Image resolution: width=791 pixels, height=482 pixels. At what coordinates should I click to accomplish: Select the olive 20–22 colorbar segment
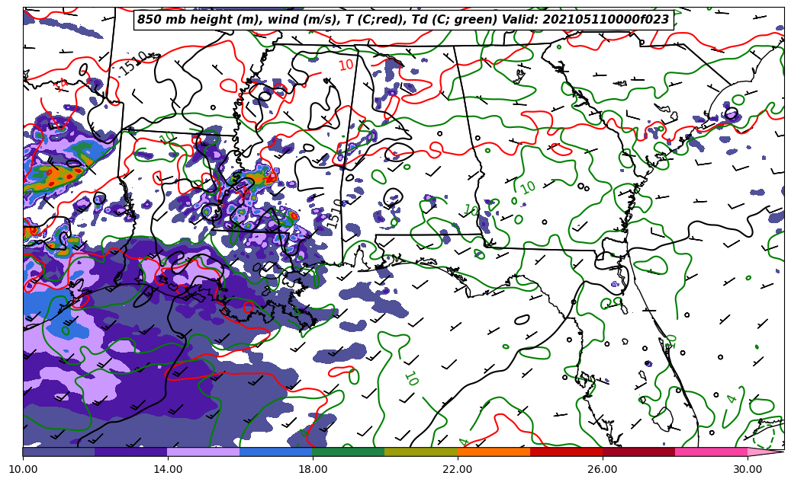(x=421, y=452)
